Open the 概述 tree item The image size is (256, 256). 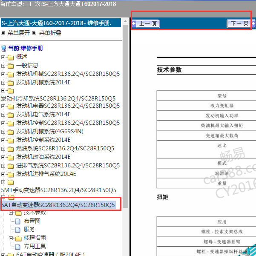click(x=22, y=57)
